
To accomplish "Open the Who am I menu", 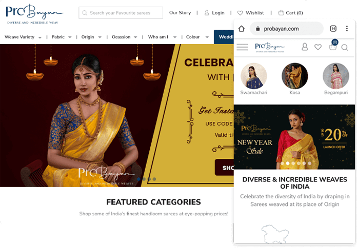I will (162, 37).
